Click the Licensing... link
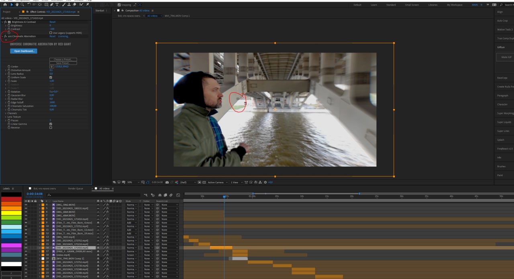The height and width of the screenshot is (279, 514). click(63, 36)
